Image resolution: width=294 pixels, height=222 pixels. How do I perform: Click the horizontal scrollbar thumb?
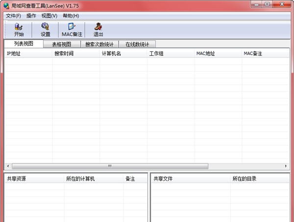tap(110, 166)
